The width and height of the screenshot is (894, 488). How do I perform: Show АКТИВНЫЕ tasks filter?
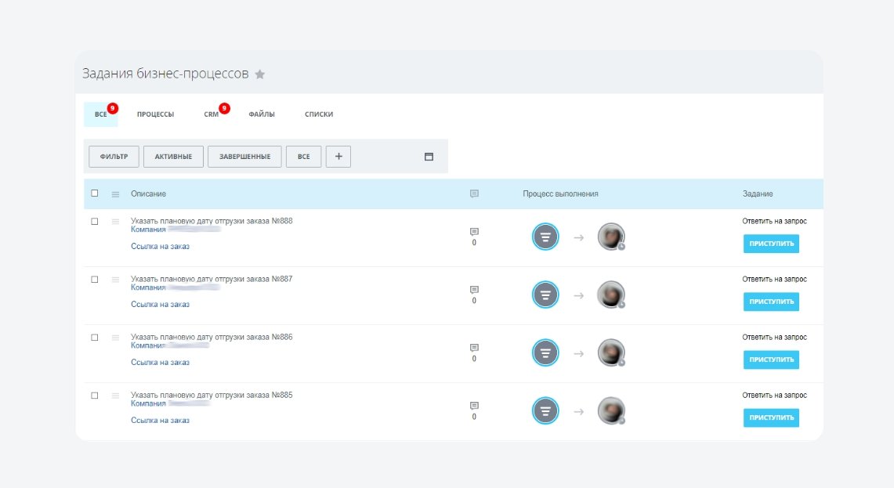(173, 156)
